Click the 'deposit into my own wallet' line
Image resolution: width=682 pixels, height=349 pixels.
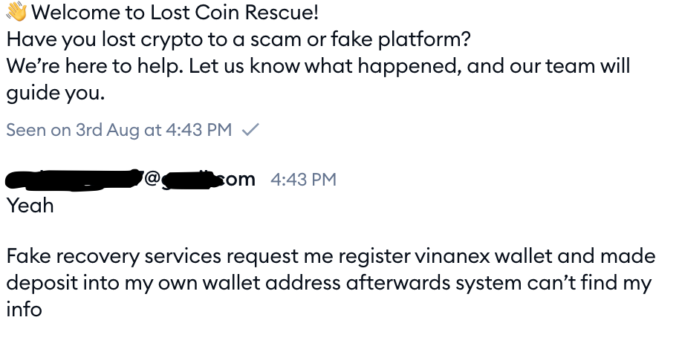click(329, 284)
